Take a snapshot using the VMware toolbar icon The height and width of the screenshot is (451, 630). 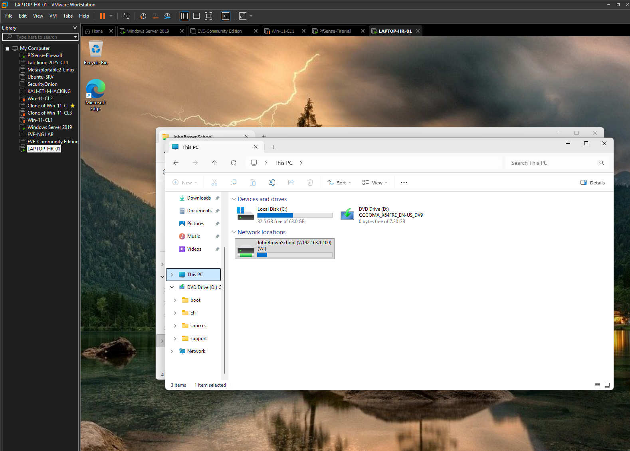(143, 16)
